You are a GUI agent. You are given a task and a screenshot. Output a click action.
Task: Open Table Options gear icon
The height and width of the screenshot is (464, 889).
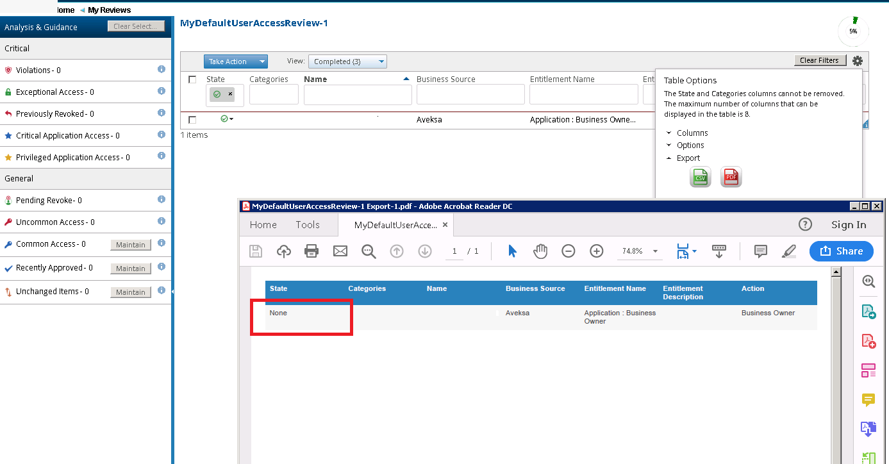(x=857, y=61)
